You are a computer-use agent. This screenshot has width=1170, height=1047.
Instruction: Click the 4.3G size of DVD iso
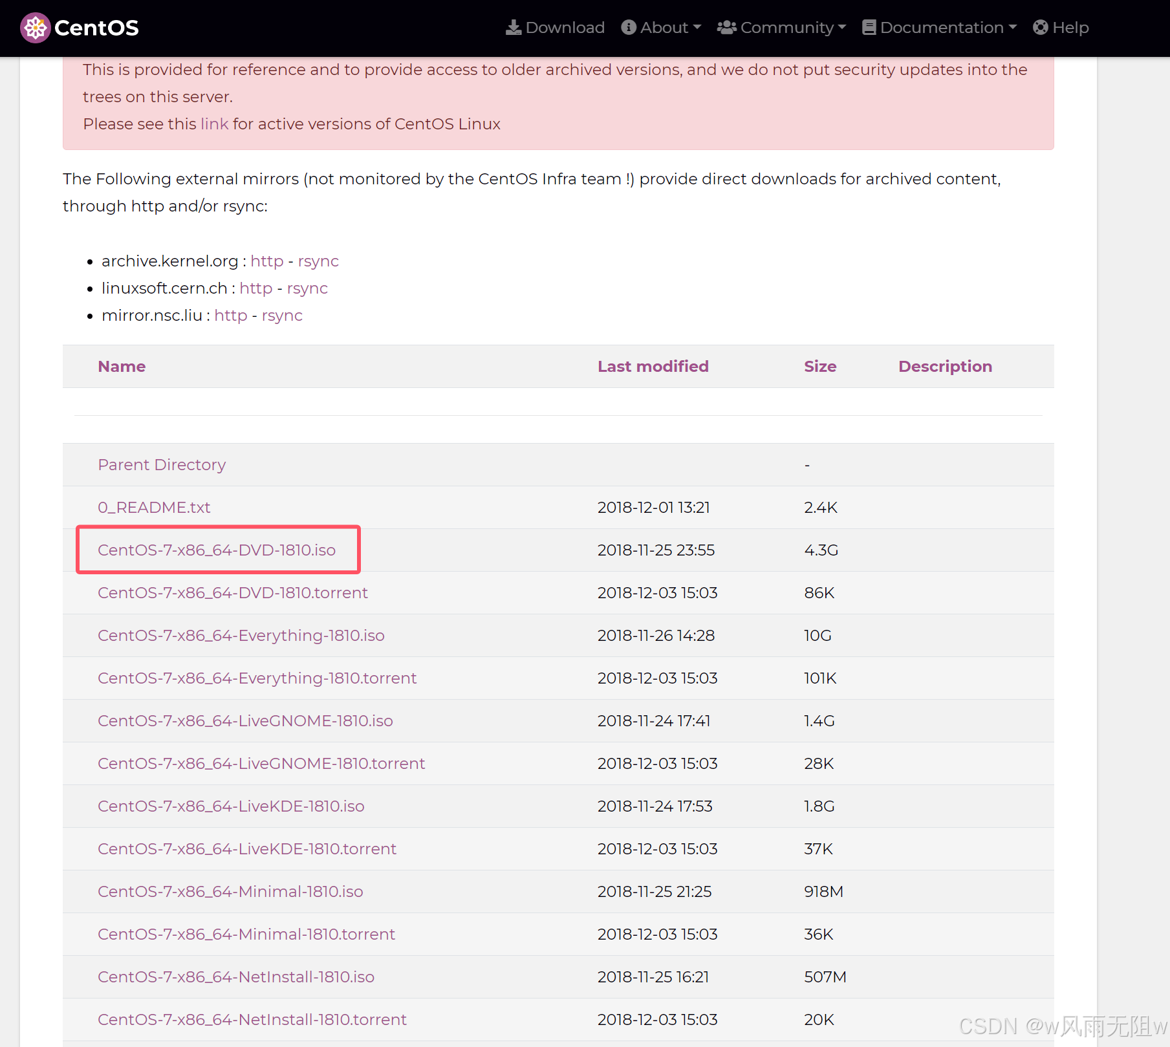point(821,550)
